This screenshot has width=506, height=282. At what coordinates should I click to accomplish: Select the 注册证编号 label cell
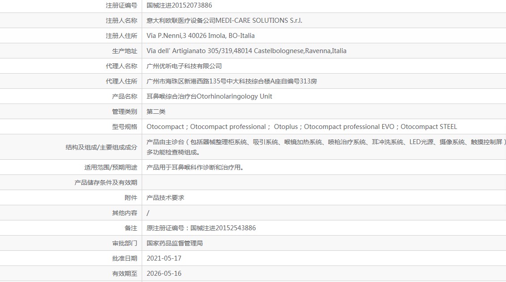click(121, 5)
